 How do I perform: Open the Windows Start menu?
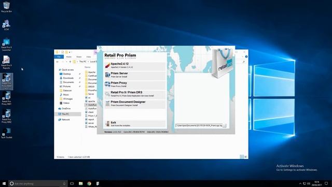point(4,183)
